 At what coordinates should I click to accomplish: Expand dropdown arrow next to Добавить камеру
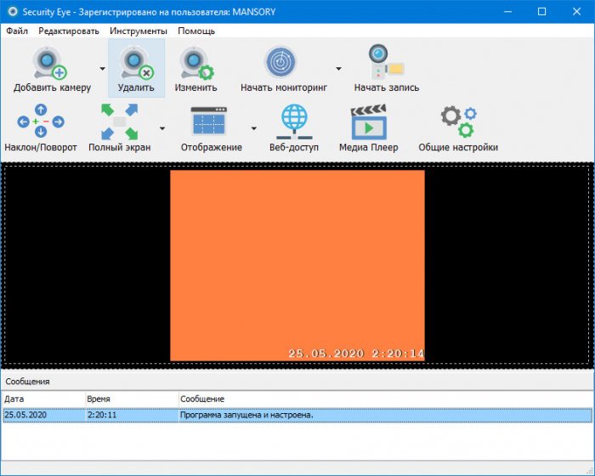(102, 69)
